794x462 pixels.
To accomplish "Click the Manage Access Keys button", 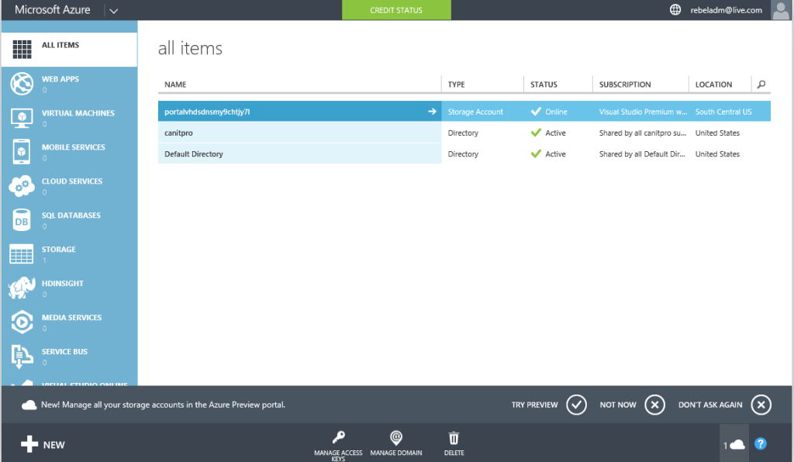I will [x=338, y=443].
